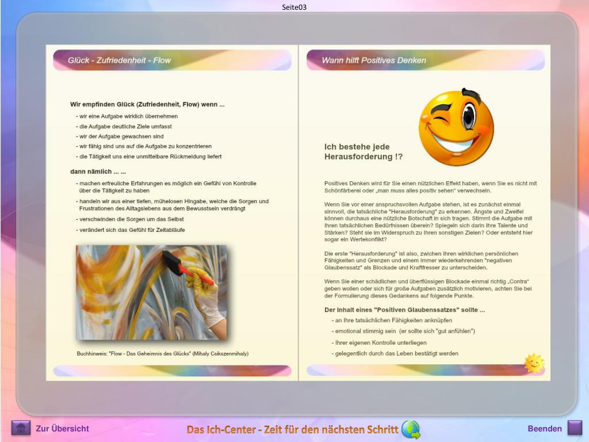Click paragraph starting 'Die erste "Herausforderung" ist also'

[421, 261]
